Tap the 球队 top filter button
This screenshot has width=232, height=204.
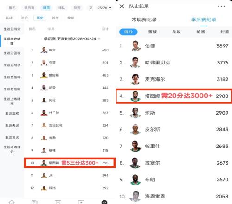[62, 8]
